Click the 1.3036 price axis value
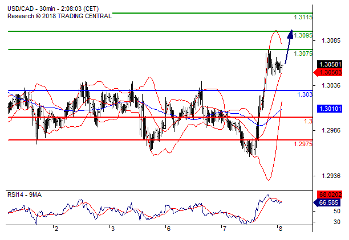The width and height of the screenshot is (349, 240). pos(331,85)
